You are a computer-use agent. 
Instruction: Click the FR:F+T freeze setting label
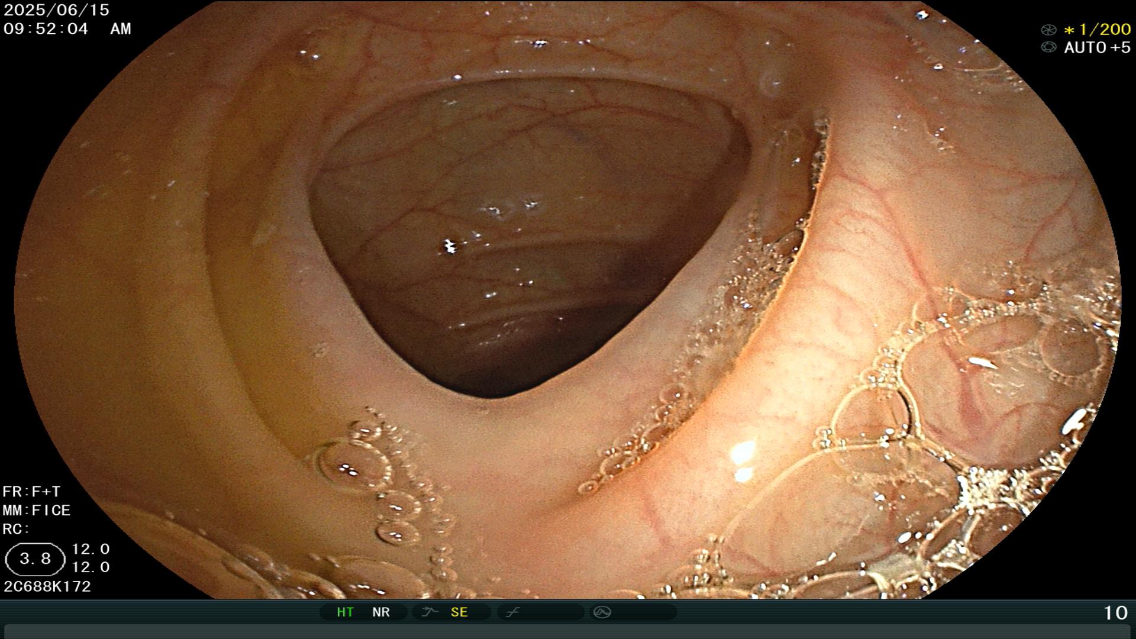click(x=31, y=492)
